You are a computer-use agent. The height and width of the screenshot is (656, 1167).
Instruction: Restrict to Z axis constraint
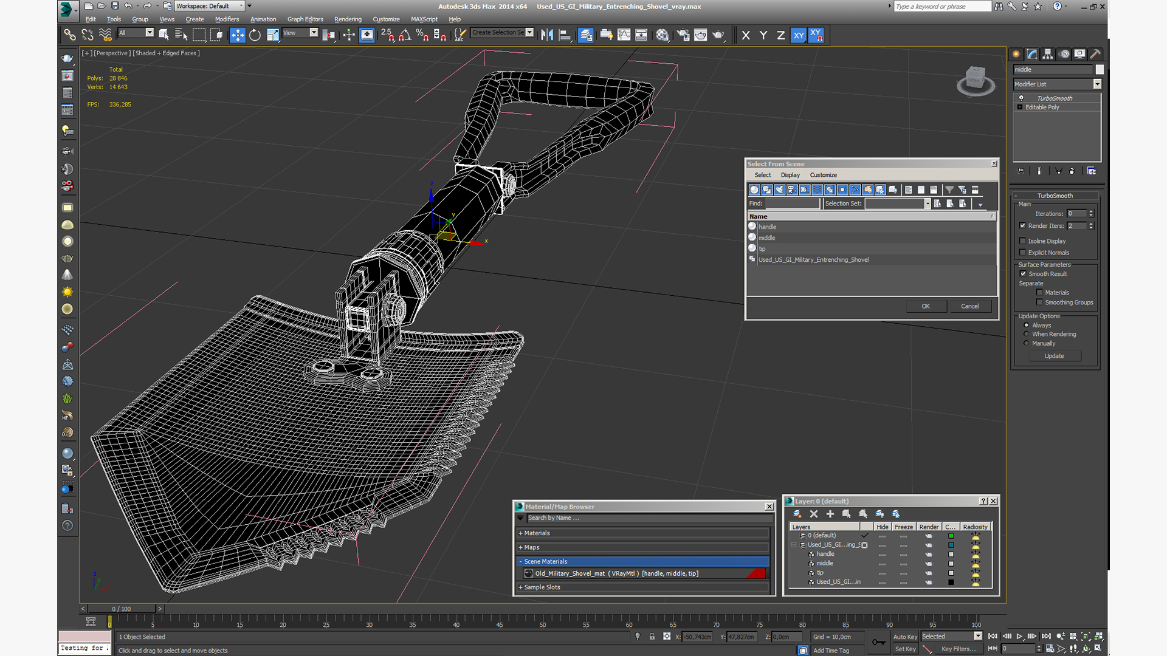click(x=781, y=35)
